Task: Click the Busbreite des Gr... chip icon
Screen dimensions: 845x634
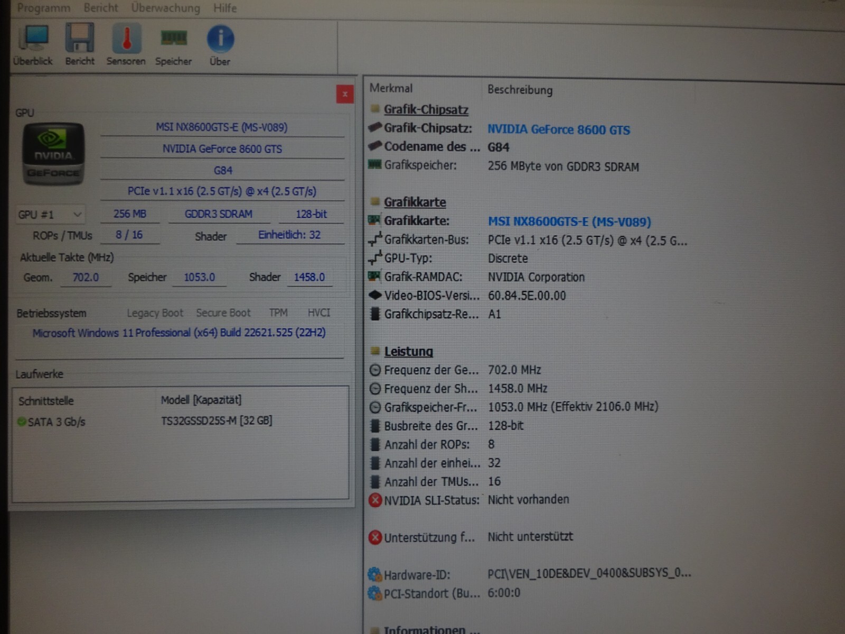Action: coord(375,426)
